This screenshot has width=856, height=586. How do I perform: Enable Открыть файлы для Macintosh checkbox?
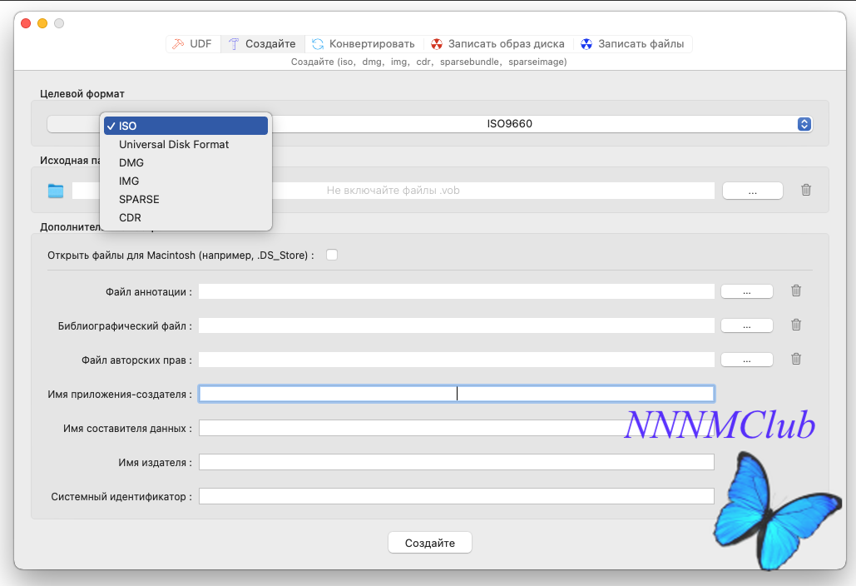[331, 255]
